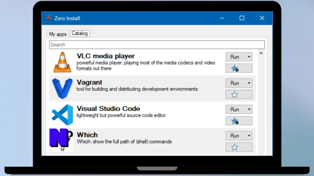Viewport: 314px width, 176px height.
Task: Add Vagrant to My apps with its star button
Action: tap(239, 95)
